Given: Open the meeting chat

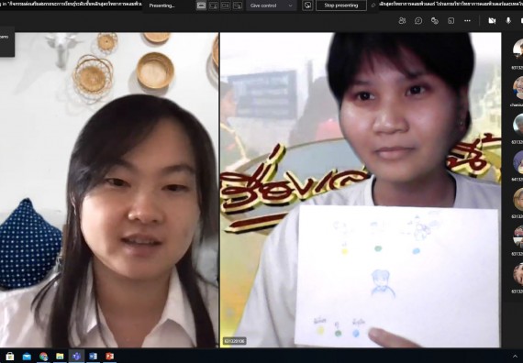Looking at the screenshot, I should (x=418, y=21).
